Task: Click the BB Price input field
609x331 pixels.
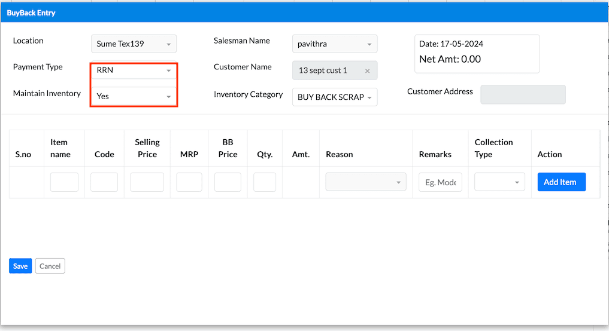Action: [228, 182]
